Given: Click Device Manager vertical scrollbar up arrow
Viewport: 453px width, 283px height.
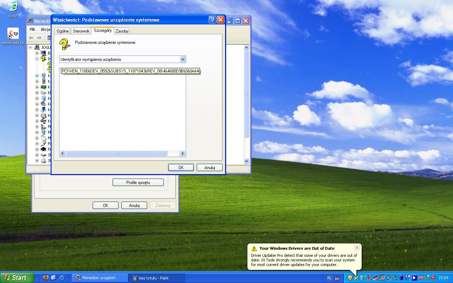Looking at the screenshot, I should click(247, 47).
